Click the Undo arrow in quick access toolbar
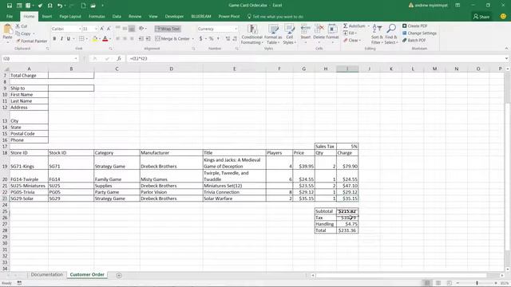The width and height of the screenshot is (511, 287). point(60,6)
